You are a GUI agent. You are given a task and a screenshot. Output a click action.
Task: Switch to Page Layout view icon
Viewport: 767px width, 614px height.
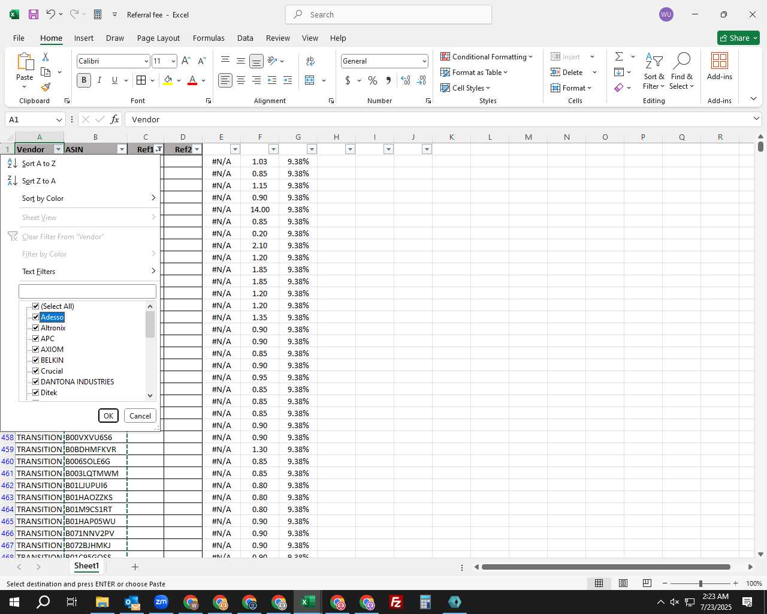(623, 583)
